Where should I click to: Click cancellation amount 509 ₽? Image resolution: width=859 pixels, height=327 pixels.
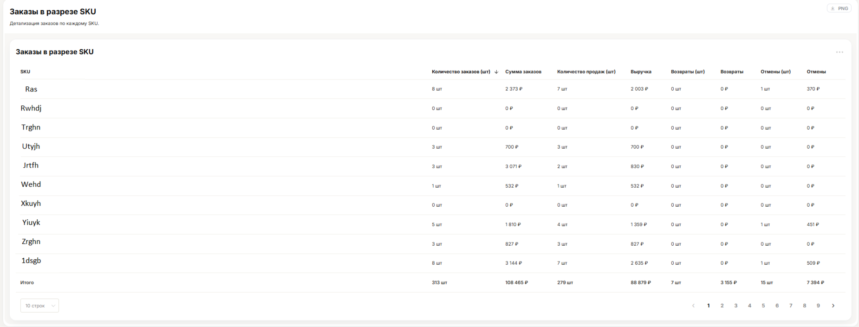click(x=813, y=263)
